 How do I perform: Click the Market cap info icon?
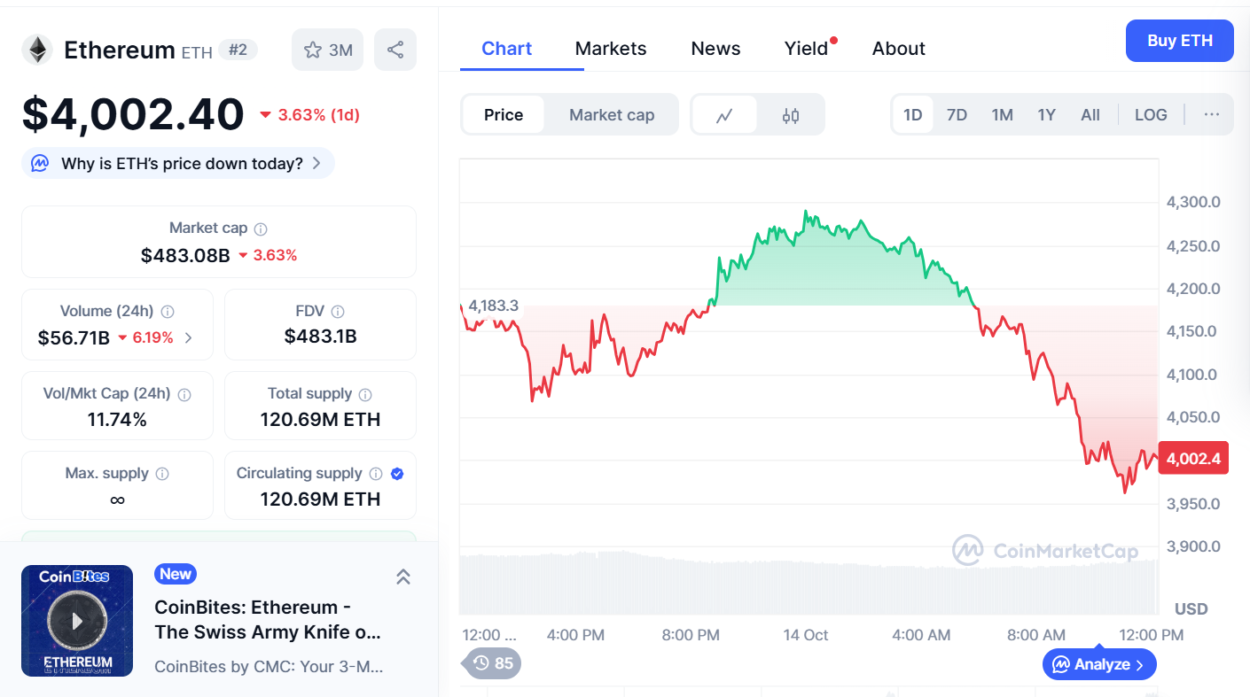(261, 228)
